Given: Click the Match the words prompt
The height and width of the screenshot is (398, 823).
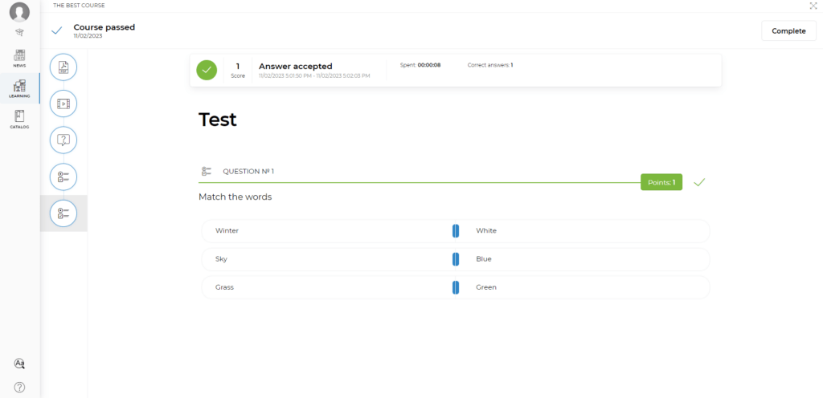Looking at the screenshot, I should point(235,197).
